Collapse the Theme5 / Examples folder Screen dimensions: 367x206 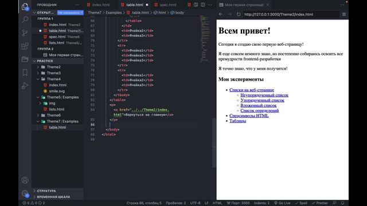click(38, 97)
